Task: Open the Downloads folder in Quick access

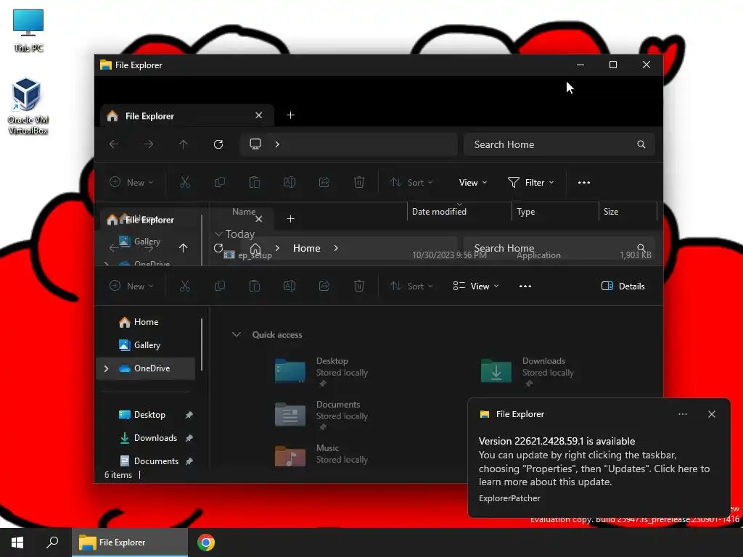Action: coord(528,372)
